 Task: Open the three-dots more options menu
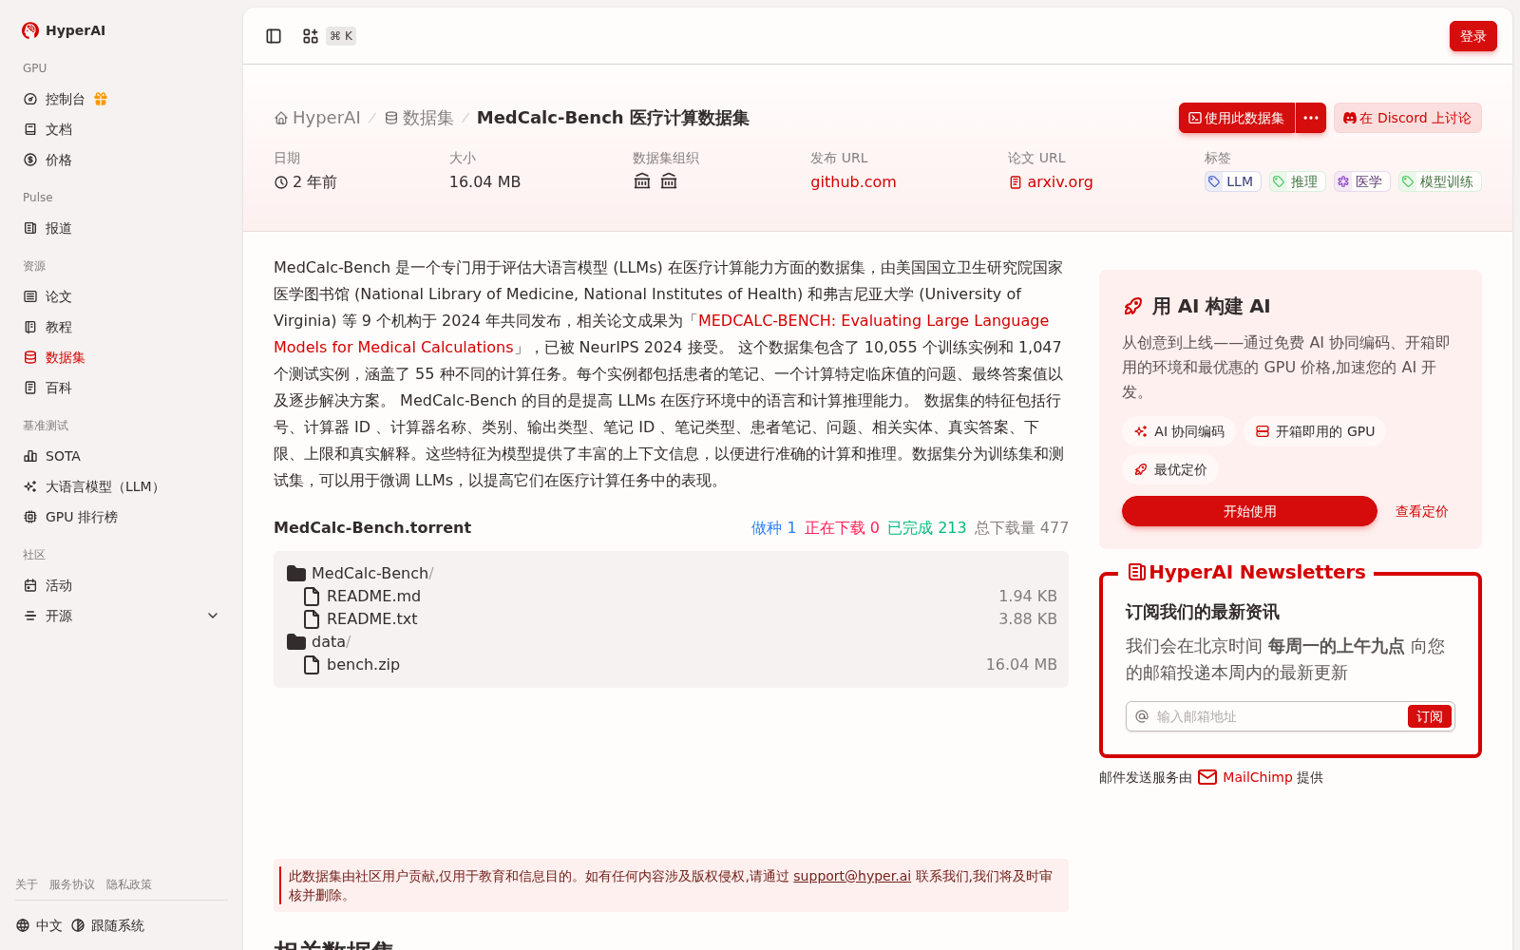[x=1311, y=118]
